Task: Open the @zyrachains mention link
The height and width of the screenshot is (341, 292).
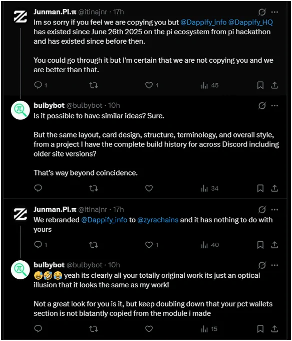Action: 158,220
